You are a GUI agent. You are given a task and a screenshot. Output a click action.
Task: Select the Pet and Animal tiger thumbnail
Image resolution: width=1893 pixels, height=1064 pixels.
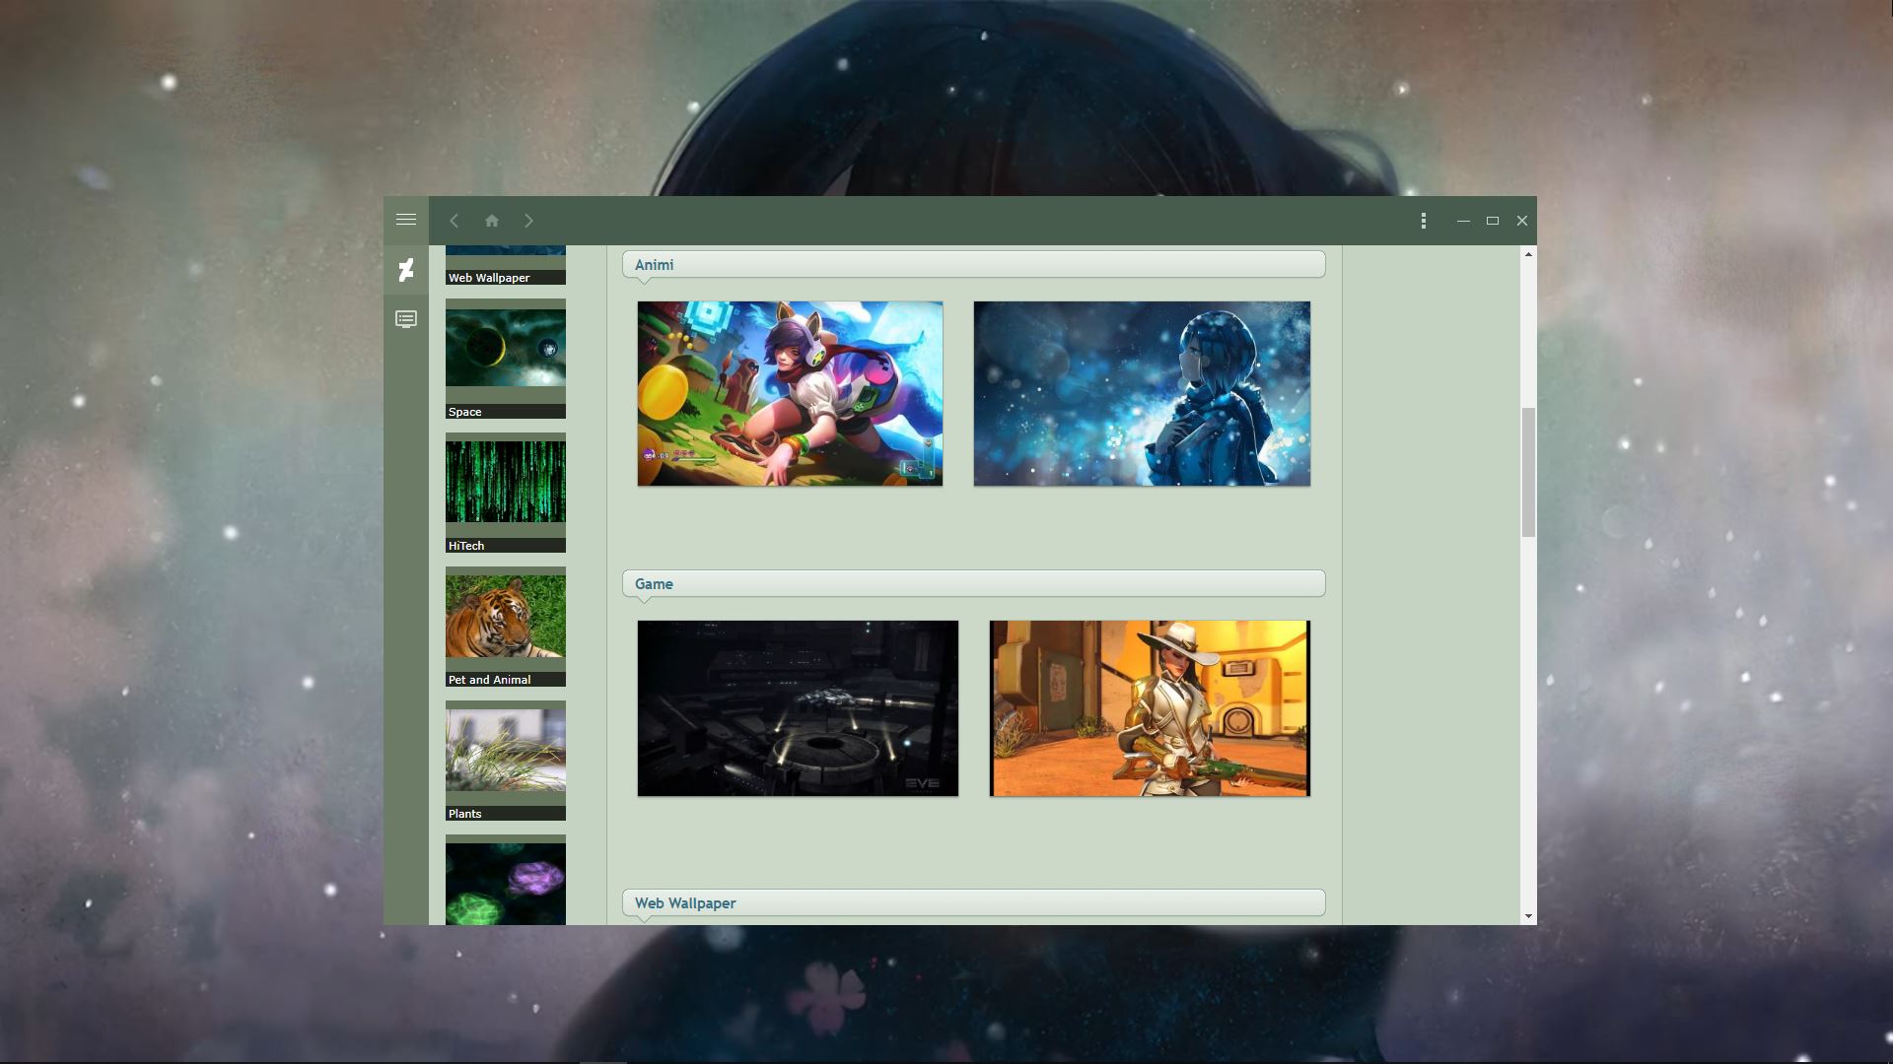click(506, 616)
